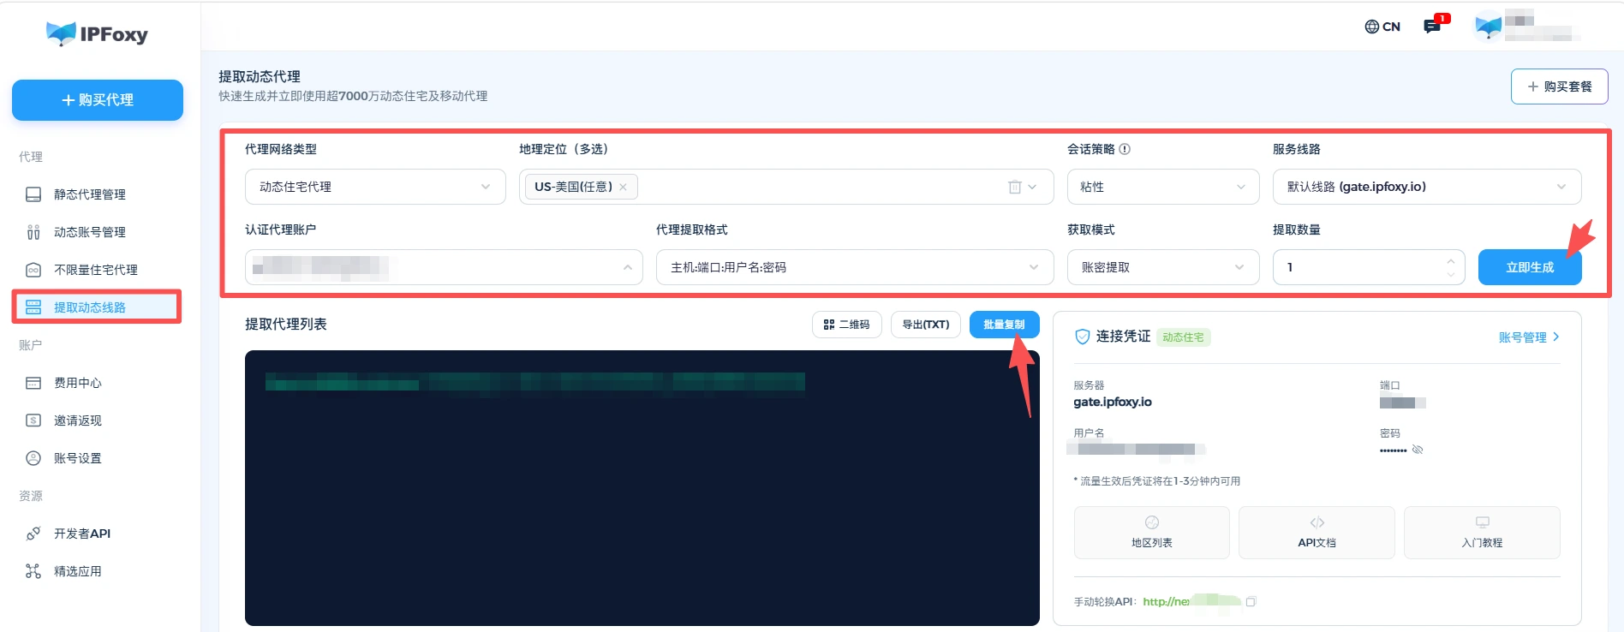Open the 地理定位 multi-select dropdown
1624x632 pixels.
point(786,187)
